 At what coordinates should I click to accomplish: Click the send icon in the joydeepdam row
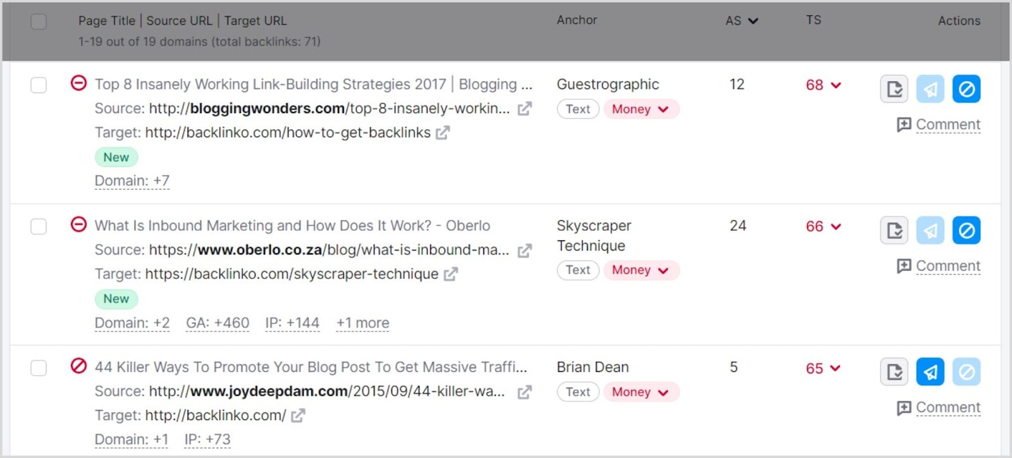click(x=930, y=372)
